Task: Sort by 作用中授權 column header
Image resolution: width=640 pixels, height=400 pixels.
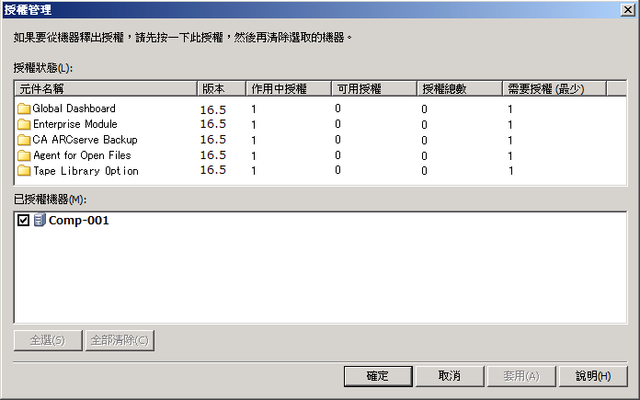Action: 289,88
